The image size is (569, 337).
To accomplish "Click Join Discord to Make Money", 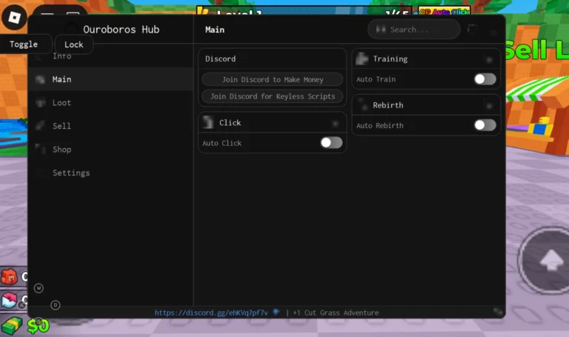I will (273, 79).
